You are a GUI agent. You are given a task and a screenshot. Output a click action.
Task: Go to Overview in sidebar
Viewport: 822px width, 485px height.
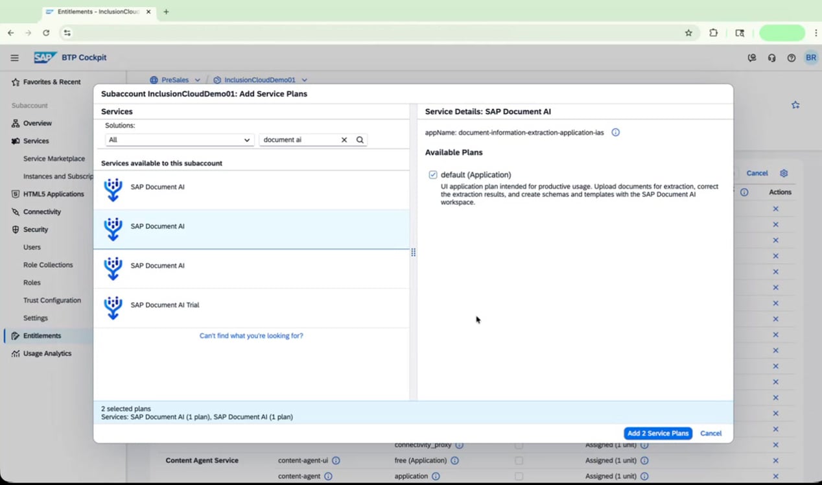[38, 123]
